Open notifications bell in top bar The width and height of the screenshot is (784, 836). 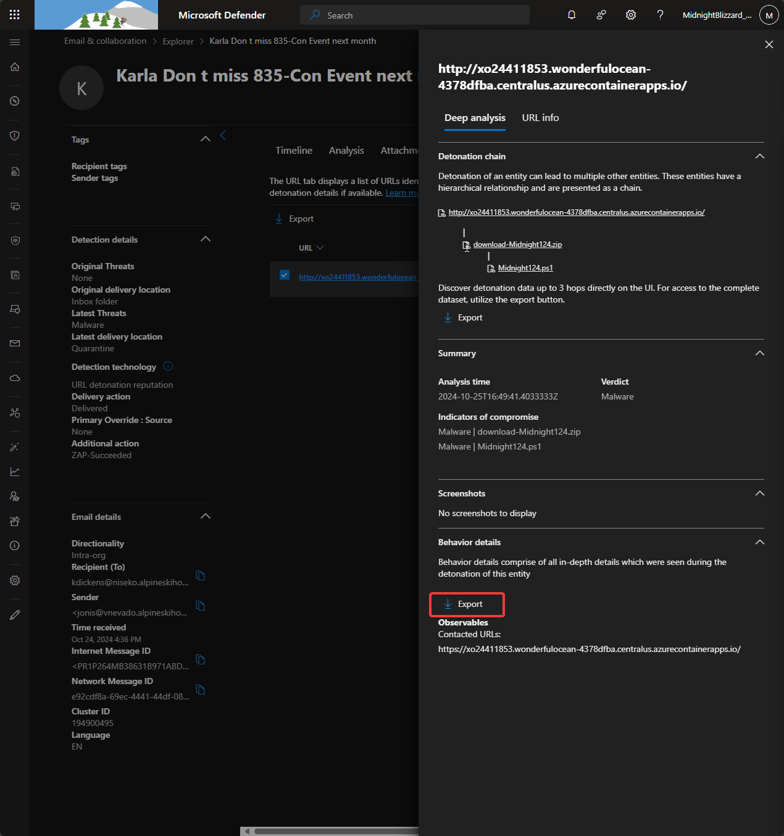click(571, 15)
